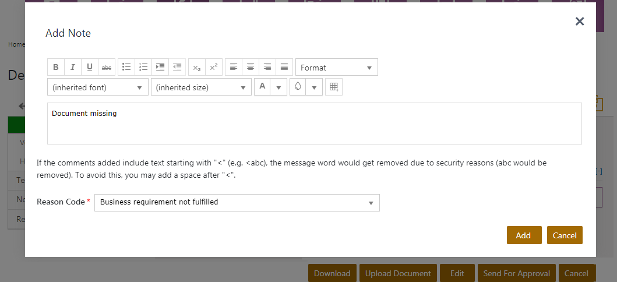The image size is (617, 282).
Task: Expand the inherited size dropdown
Action: tap(201, 87)
